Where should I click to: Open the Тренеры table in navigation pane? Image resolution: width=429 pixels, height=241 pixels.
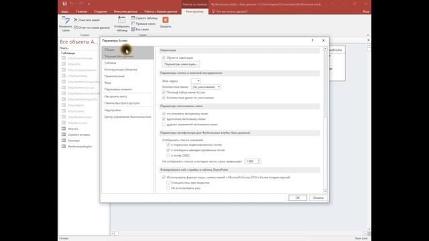74,141
